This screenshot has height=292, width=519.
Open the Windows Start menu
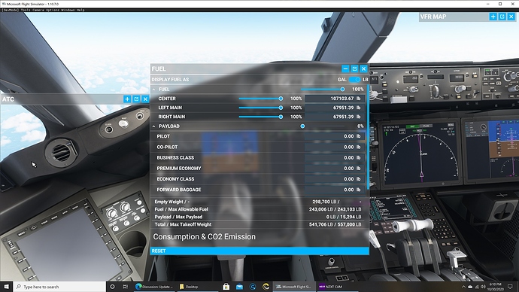click(7, 287)
